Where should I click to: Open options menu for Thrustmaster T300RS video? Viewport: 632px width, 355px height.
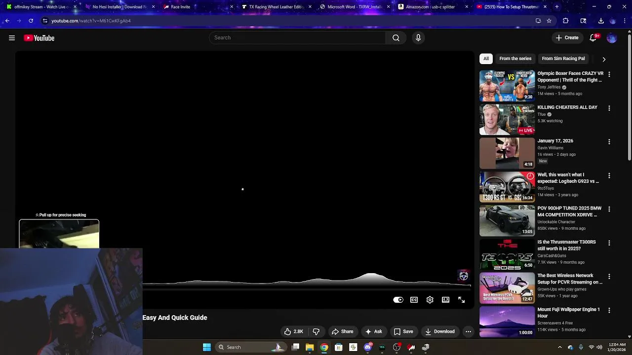609,243
